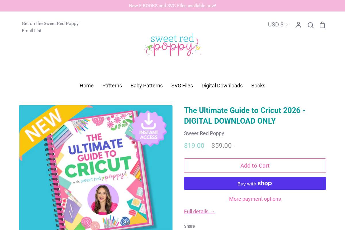Open the new E-BOOKS announcement banner

coord(172,6)
